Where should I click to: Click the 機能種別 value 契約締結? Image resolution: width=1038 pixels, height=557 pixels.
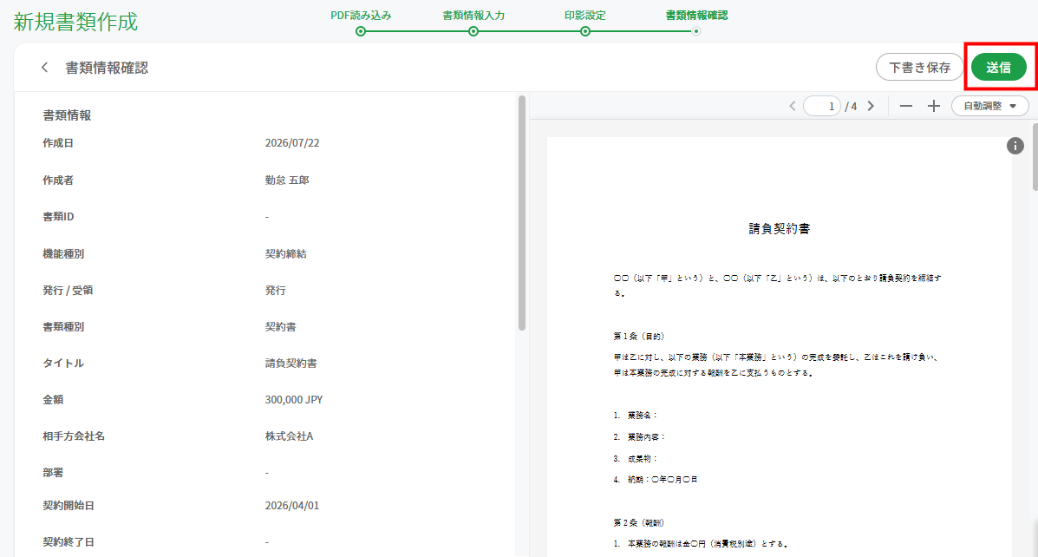pyautogui.click(x=285, y=253)
